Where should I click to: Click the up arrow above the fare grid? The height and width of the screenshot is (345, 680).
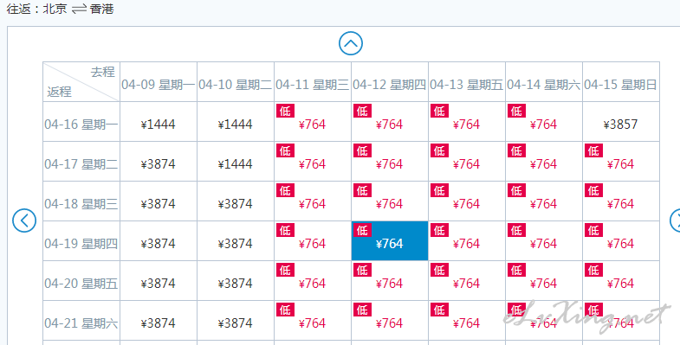pyautogui.click(x=351, y=43)
